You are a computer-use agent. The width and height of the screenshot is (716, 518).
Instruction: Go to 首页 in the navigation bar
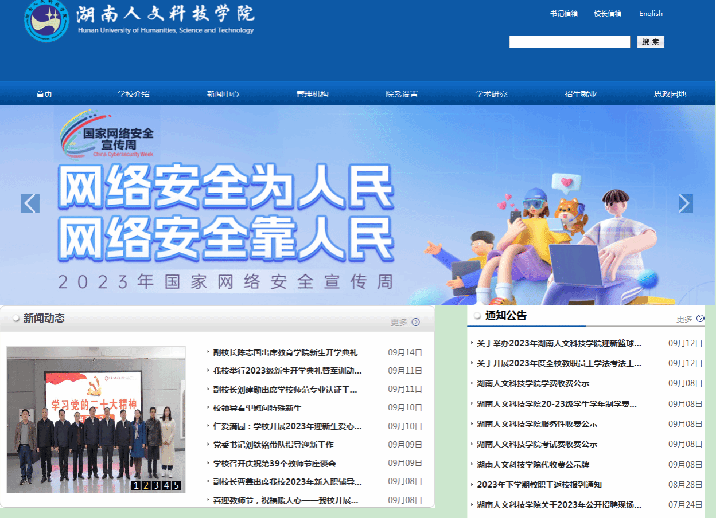click(x=44, y=94)
